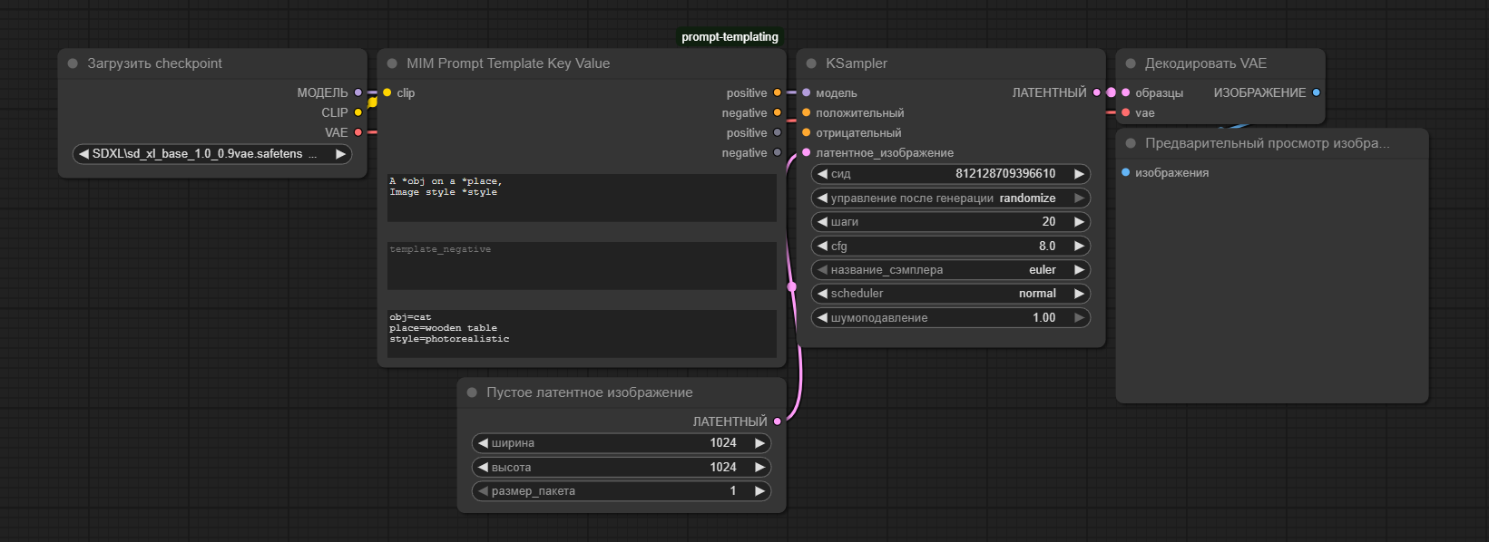Decrease шаги value with left arrow
The image size is (1489, 542).
click(x=822, y=222)
